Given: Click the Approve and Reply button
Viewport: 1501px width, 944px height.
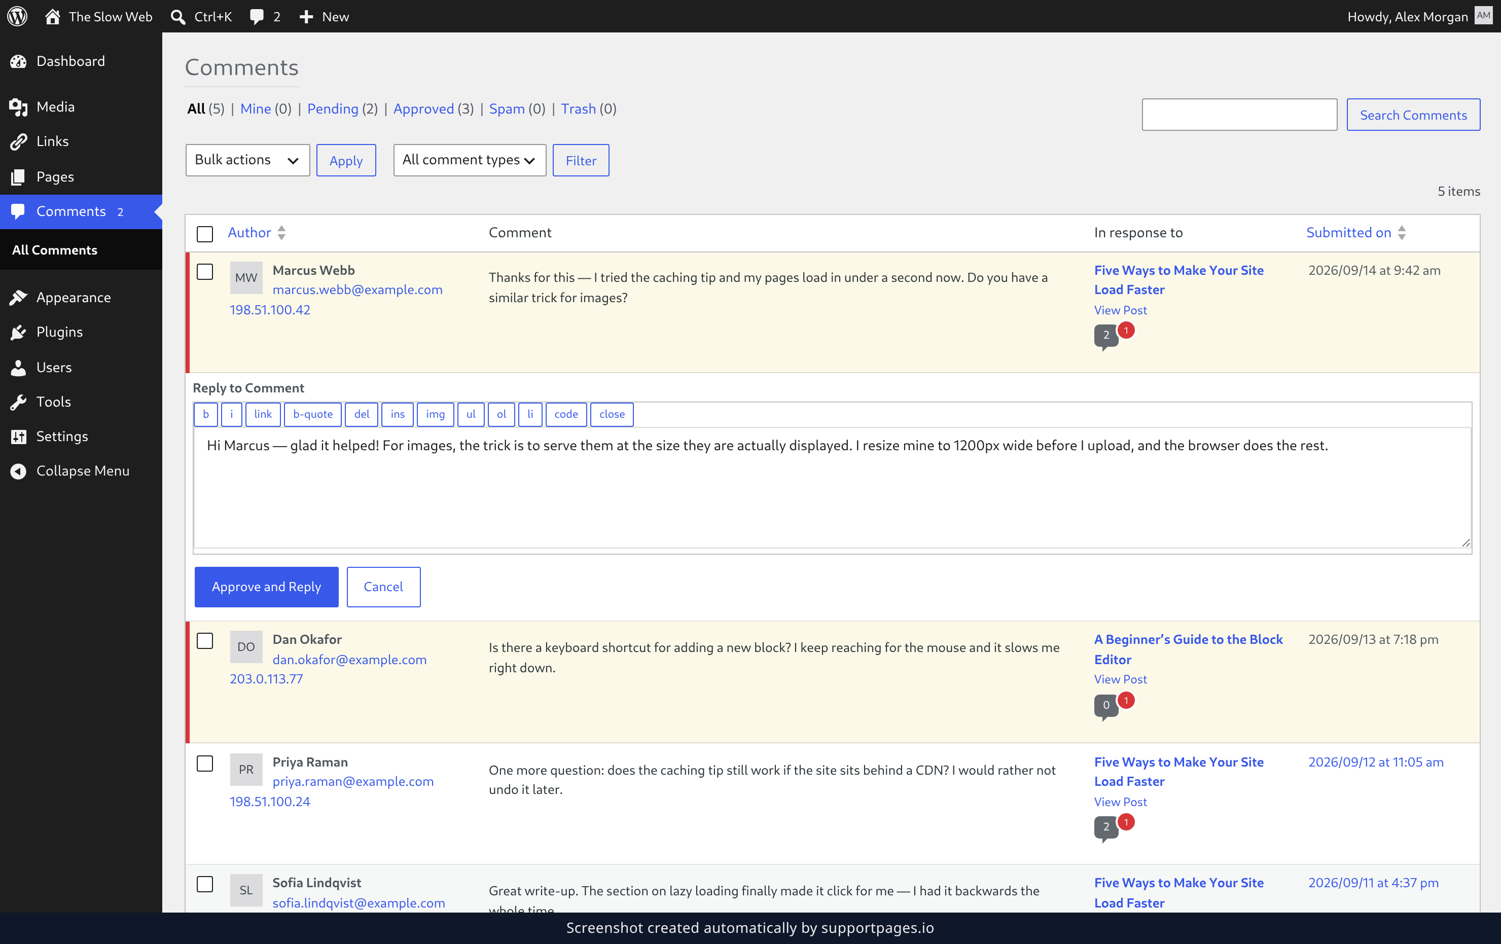Looking at the screenshot, I should coord(266,587).
